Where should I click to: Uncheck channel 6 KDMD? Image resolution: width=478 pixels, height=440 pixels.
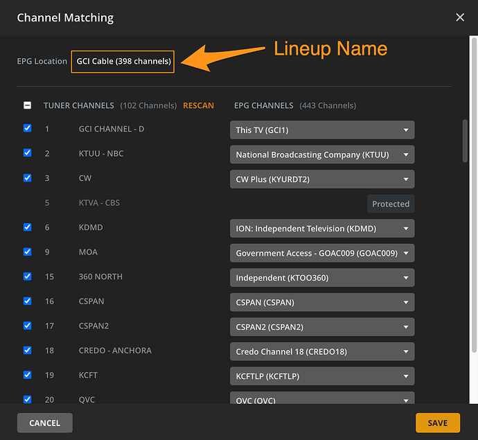[28, 227]
